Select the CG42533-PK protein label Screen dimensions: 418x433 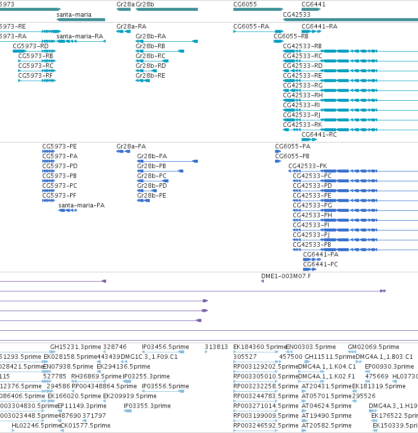pyautogui.click(x=307, y=166)
